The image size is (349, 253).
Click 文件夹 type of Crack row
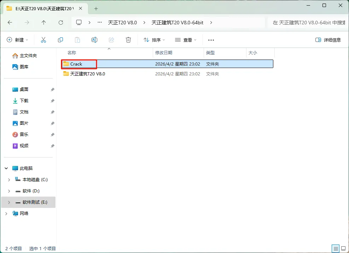pyautogui.click(x=213, y=64)
